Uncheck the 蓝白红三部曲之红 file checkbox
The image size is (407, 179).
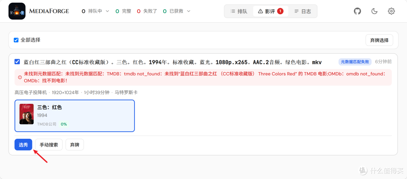[17, 62]
